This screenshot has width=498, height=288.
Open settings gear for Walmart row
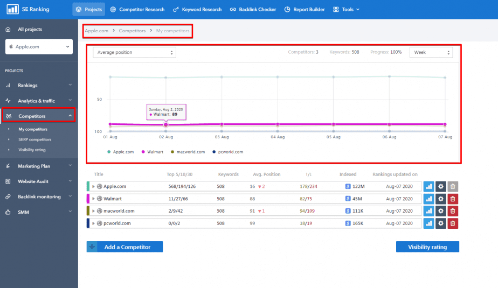tap(441, 199)
